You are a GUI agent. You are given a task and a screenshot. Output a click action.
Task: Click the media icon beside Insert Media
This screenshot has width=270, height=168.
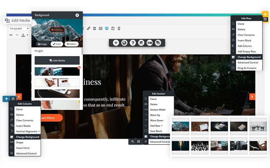[12, 126]
